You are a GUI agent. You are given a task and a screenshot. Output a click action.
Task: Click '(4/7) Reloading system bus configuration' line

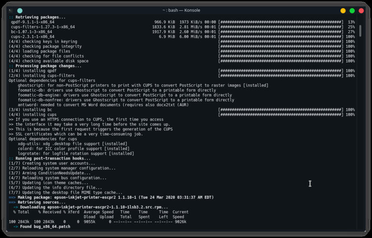point(58,178)
